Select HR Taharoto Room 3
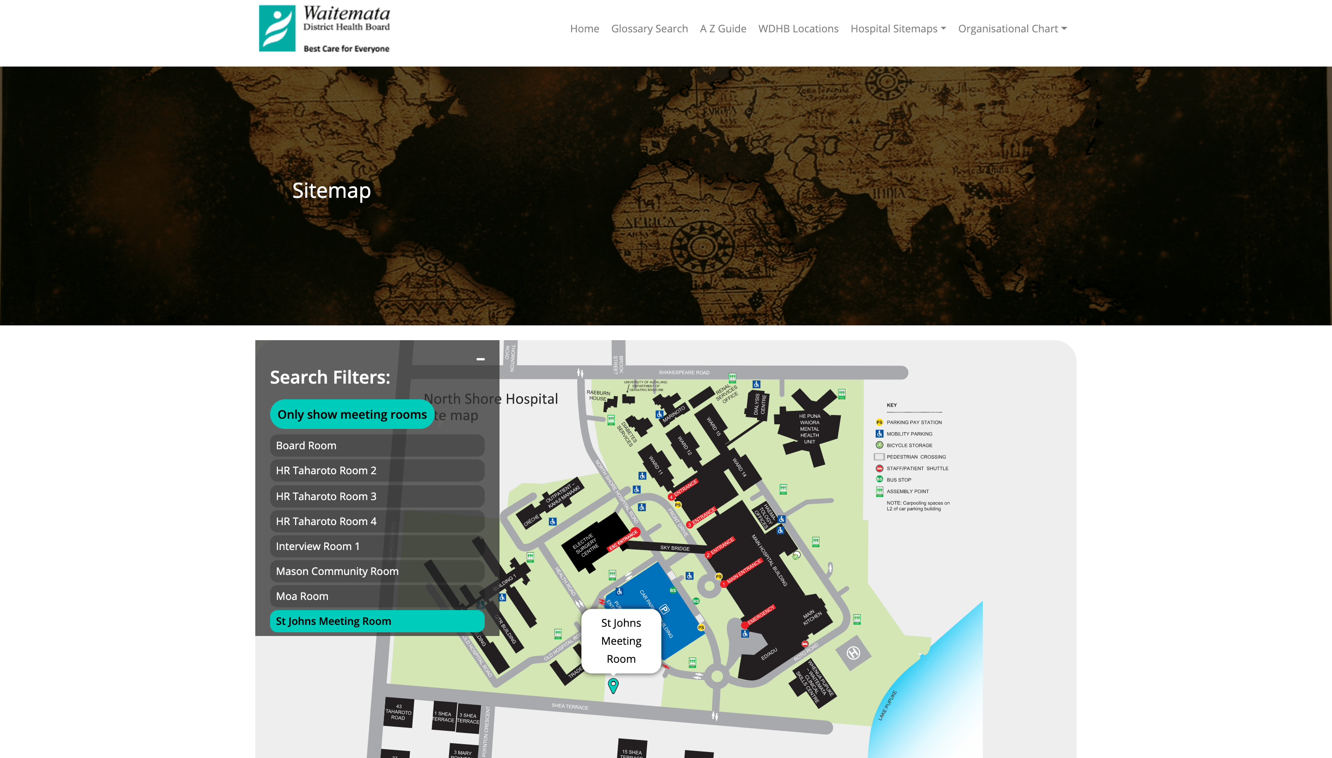Image resolution: width=1332 pixels, height=758 pixels. [x=377, y=497]
